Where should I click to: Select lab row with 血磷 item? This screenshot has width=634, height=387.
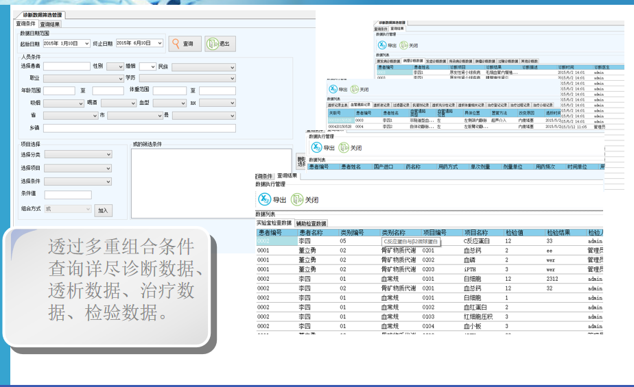(x=430, y=260)
